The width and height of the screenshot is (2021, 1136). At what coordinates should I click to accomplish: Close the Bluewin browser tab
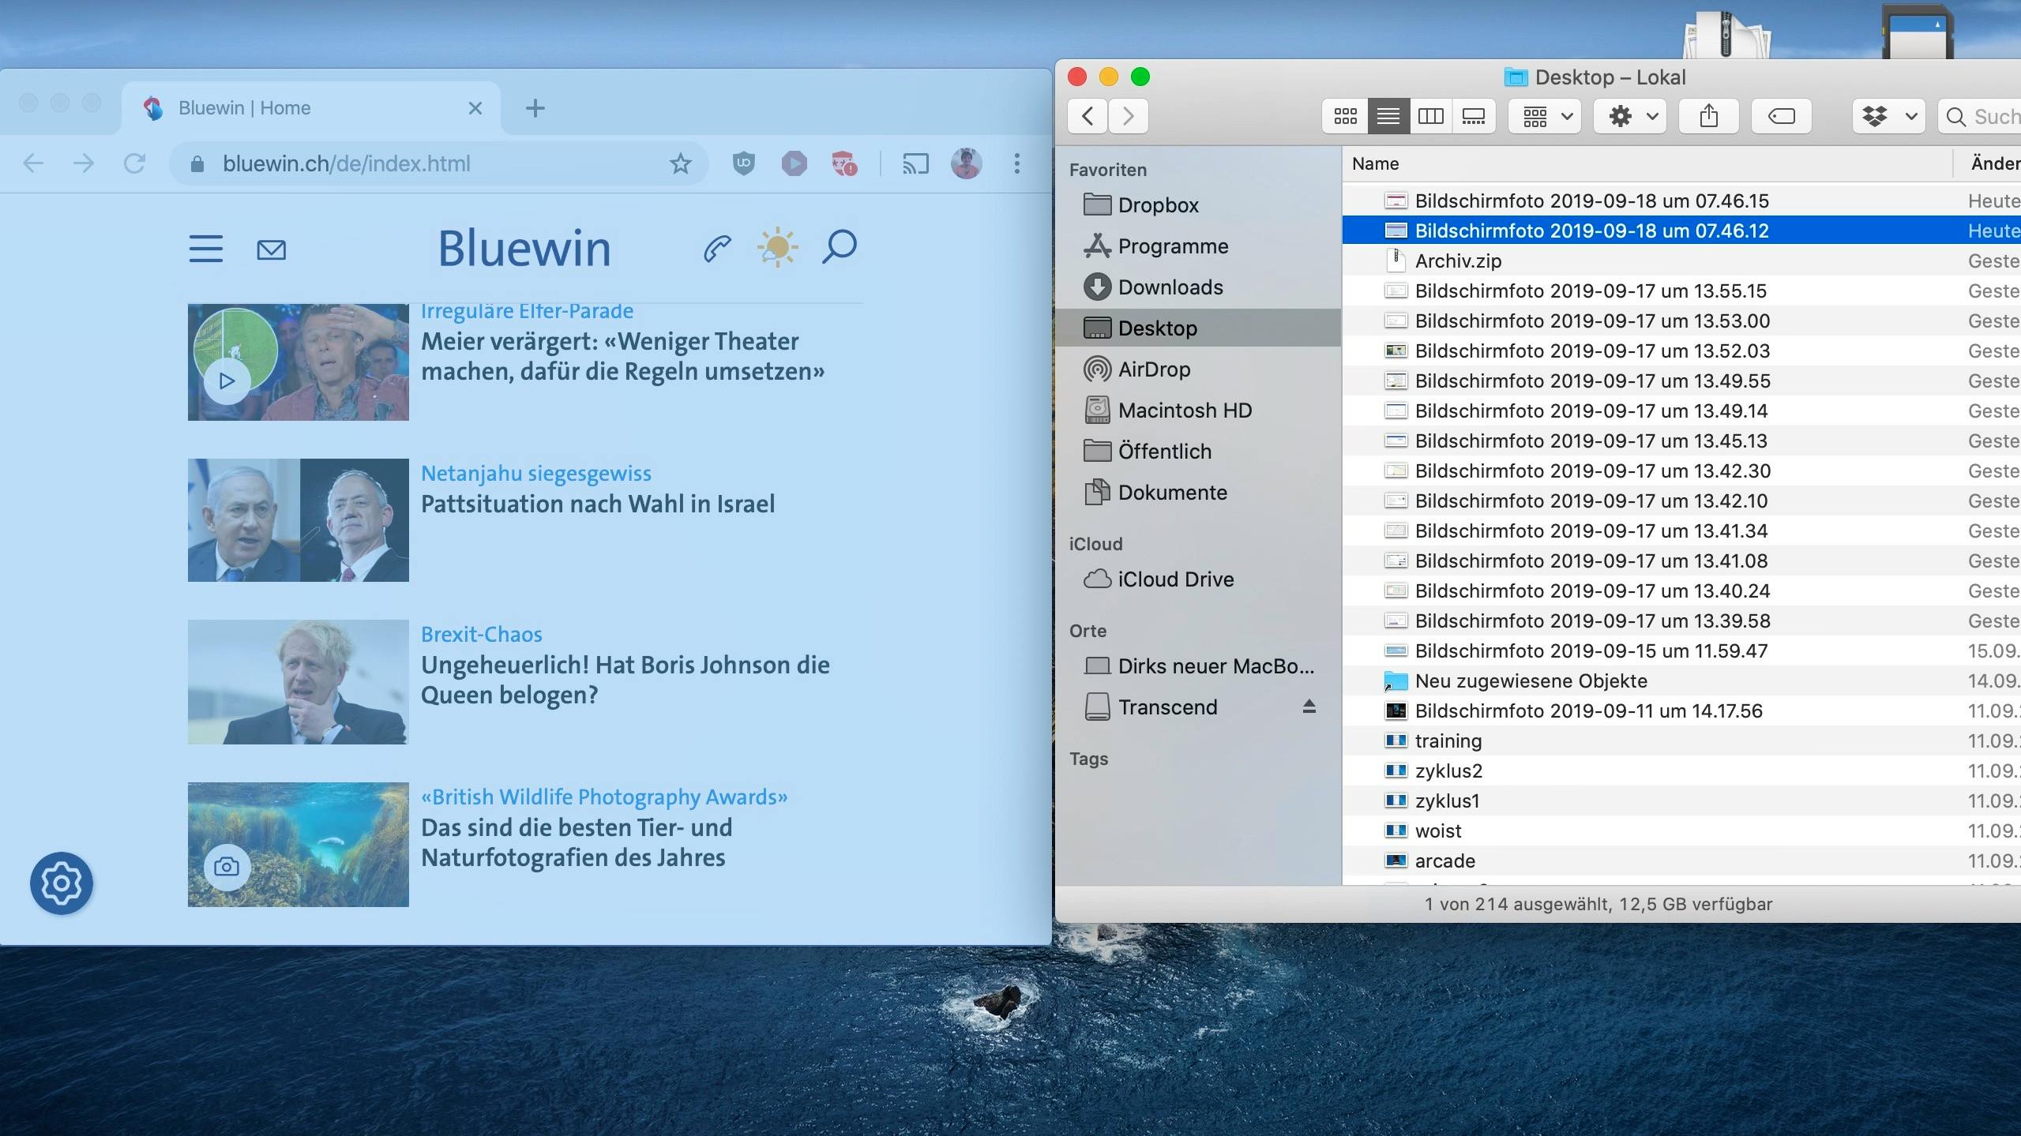coord(475,108)
